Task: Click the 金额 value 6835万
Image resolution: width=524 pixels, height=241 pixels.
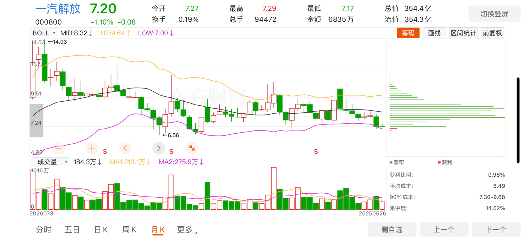Action: point(341,19)
